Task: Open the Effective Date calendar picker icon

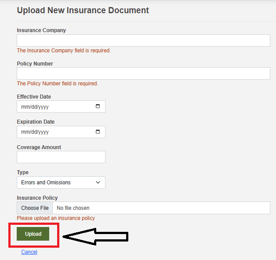Action: point(98,106)
